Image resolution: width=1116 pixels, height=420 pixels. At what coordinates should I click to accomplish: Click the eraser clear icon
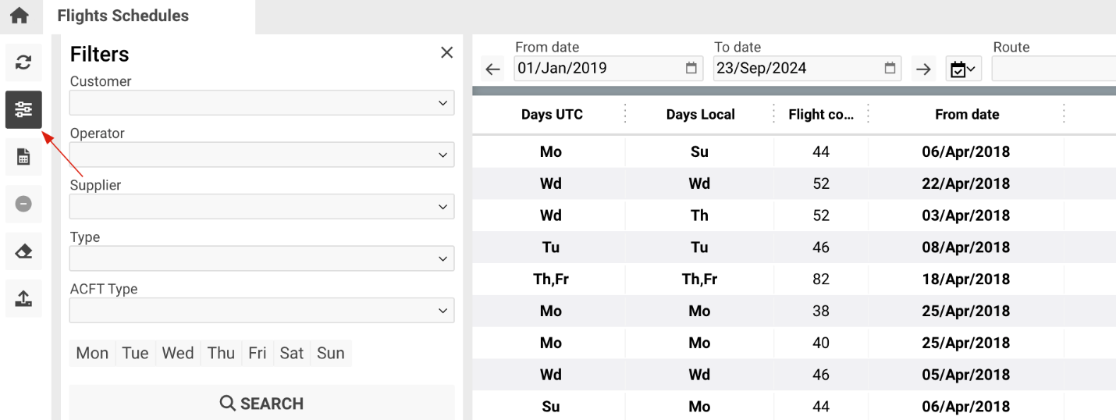tap(23, 251)
